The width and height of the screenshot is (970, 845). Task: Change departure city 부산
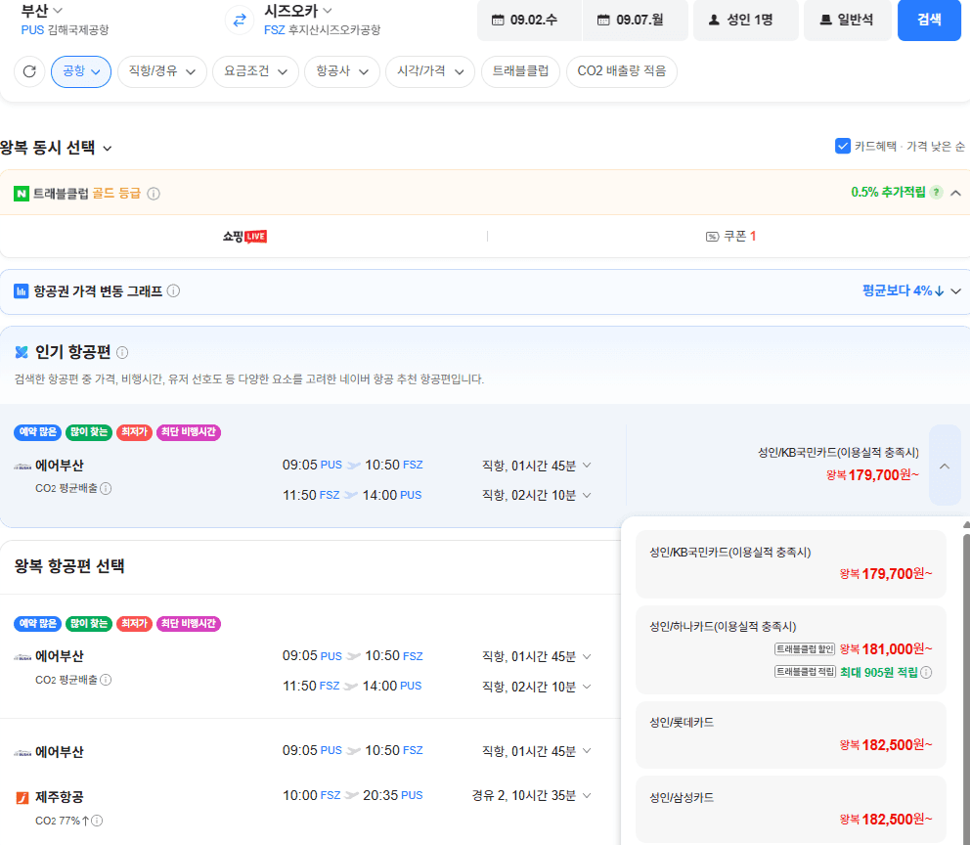[41, 11]
